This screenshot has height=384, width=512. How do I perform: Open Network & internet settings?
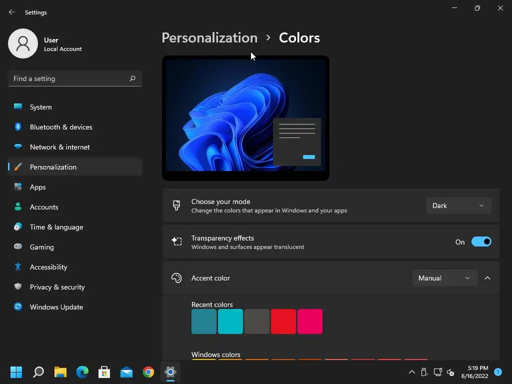pos(75,147)
